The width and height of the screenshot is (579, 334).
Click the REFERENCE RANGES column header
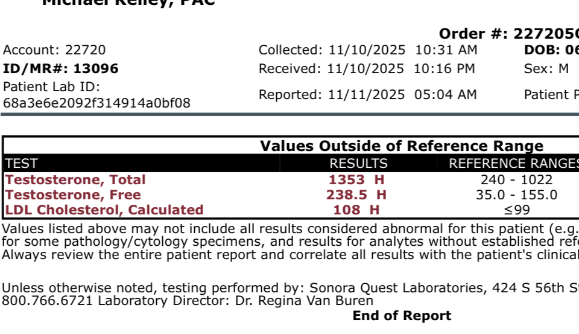point(514,163)
